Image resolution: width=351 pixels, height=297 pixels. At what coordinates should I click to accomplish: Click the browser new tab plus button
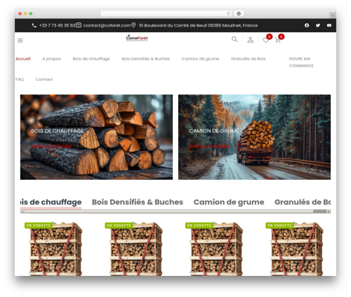coord(333,15)
